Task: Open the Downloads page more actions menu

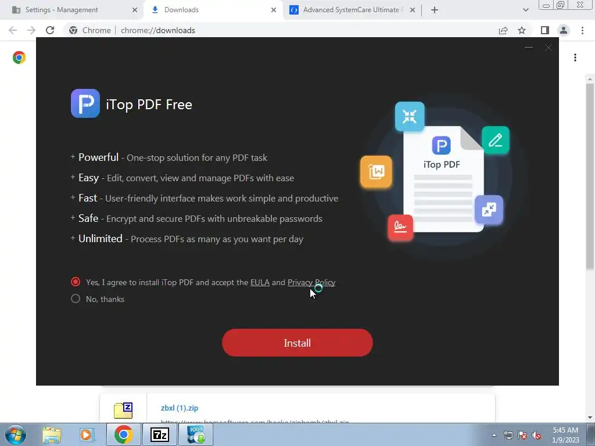Action: coord(575,57)
